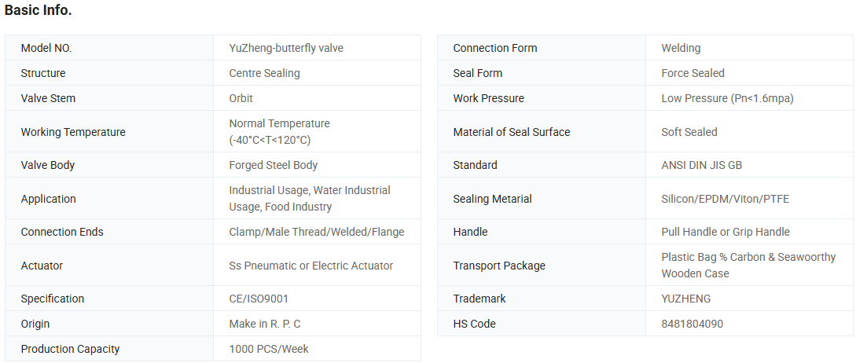
Task: Select the YuZheng-butterfly valve model value
Action: tap(286, 48)
